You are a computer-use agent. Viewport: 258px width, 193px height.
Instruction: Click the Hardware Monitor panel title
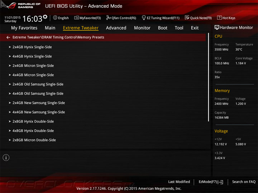[x=236, y=28]
